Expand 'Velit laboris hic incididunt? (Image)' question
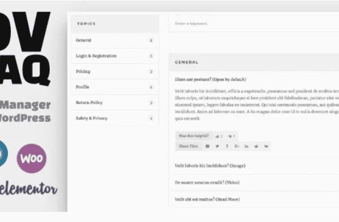Image resolution: width=339 pixels, height=222 pixels. point(210,166)
